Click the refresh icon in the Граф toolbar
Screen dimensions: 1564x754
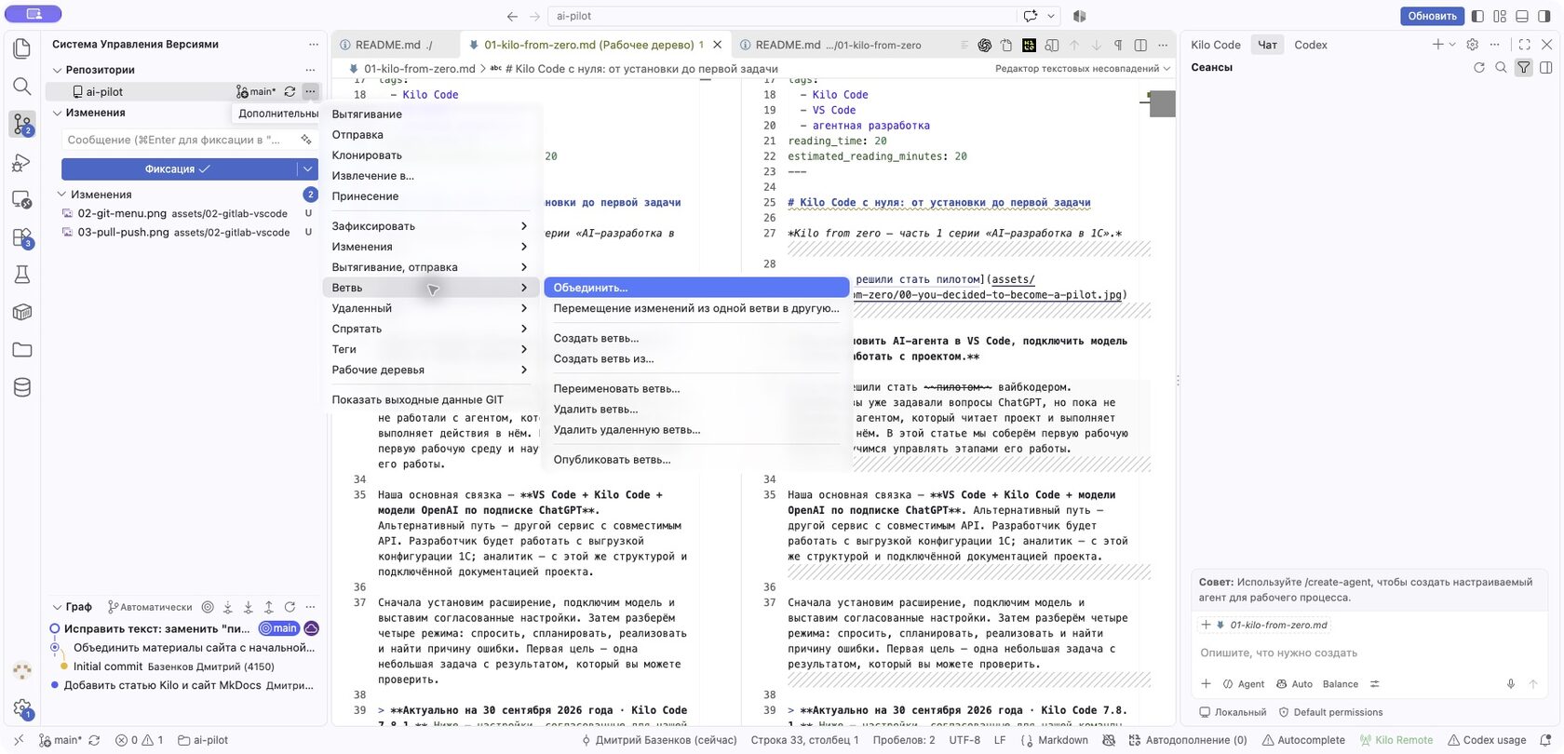pos(290,607)
